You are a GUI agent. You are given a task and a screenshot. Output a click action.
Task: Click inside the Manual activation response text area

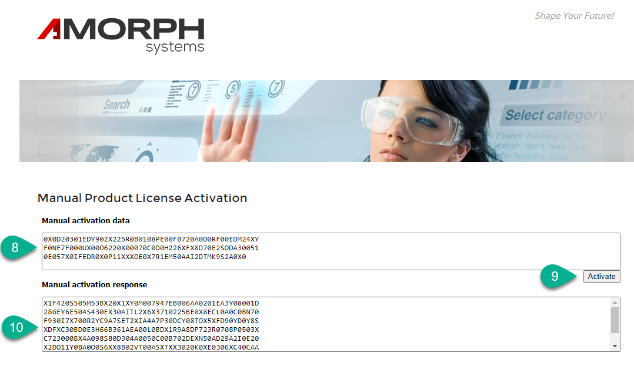(323, 324)
